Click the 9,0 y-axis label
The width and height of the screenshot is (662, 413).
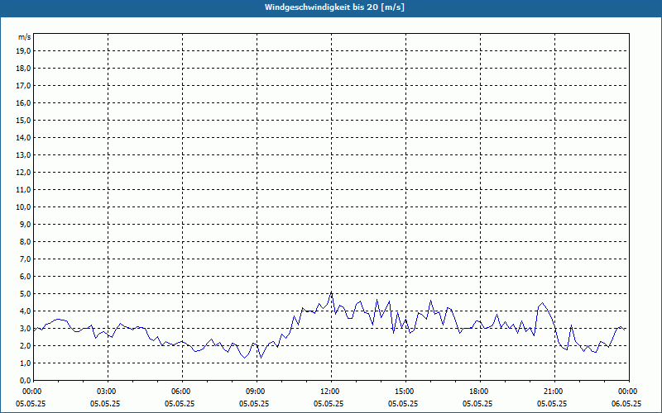(x=25, y=224)
